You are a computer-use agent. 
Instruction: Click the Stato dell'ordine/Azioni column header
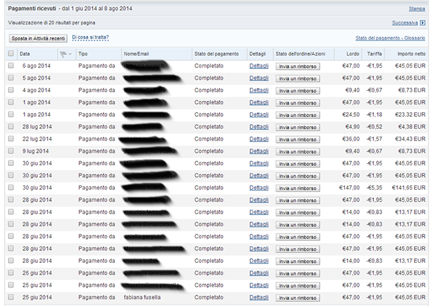click(300, 54)
